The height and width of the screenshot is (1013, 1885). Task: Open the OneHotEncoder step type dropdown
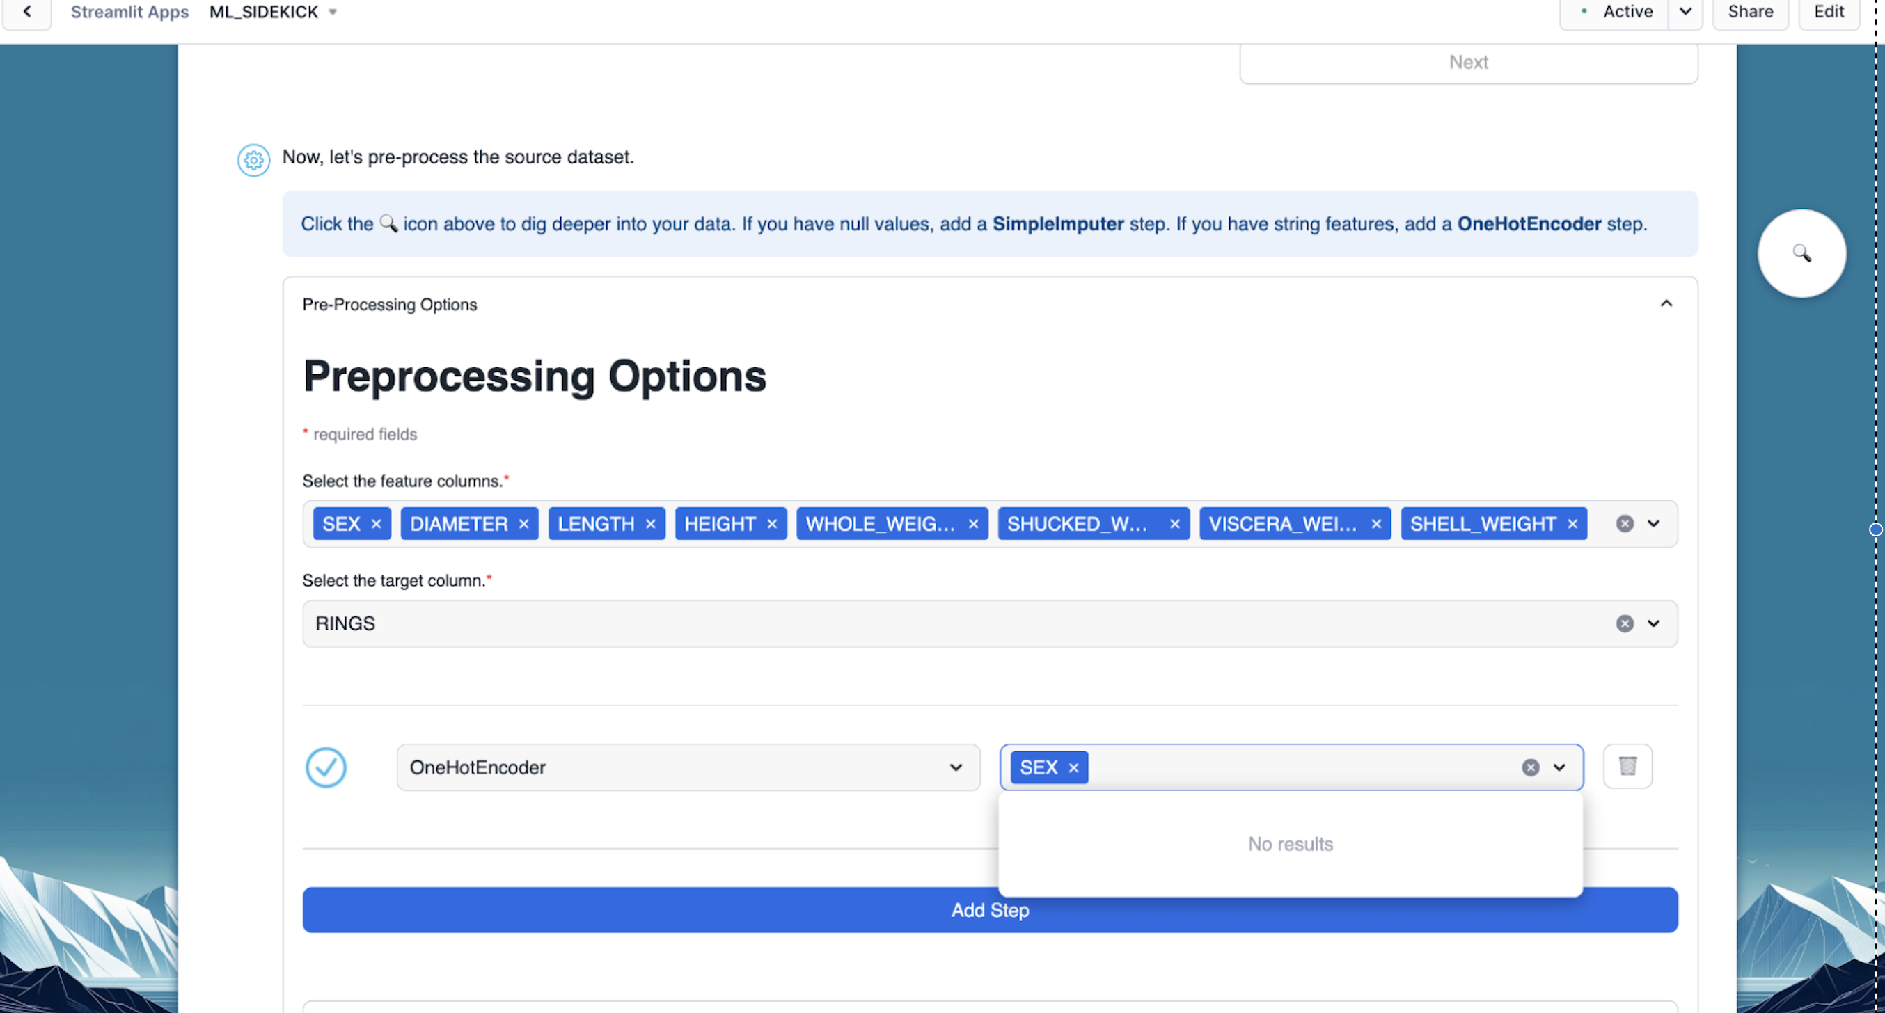click(687, 767)
